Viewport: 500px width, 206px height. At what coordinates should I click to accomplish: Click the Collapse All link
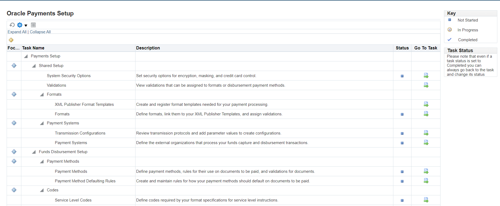point(40,32)
